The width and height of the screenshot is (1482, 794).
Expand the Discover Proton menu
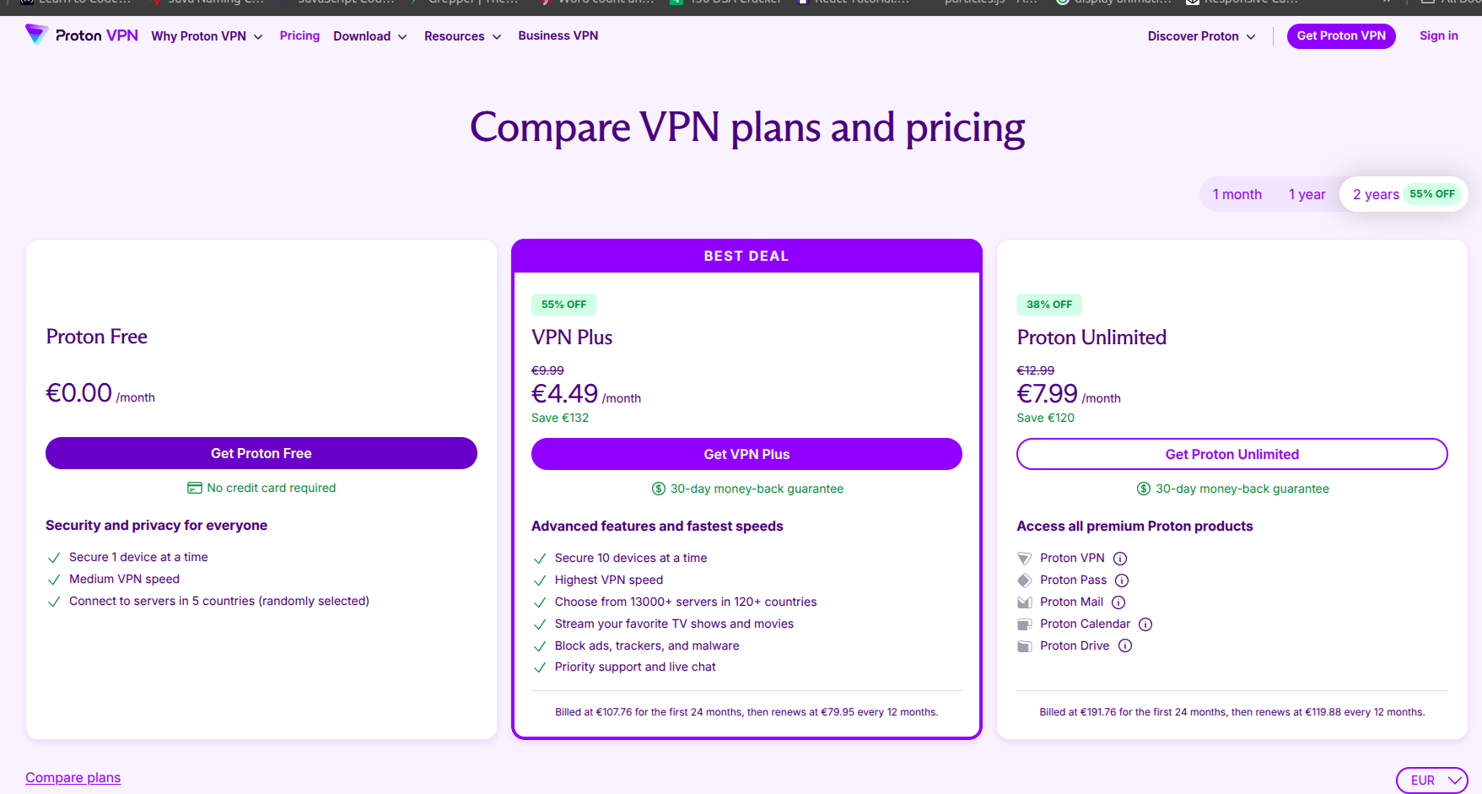[x=1201, y=36]
